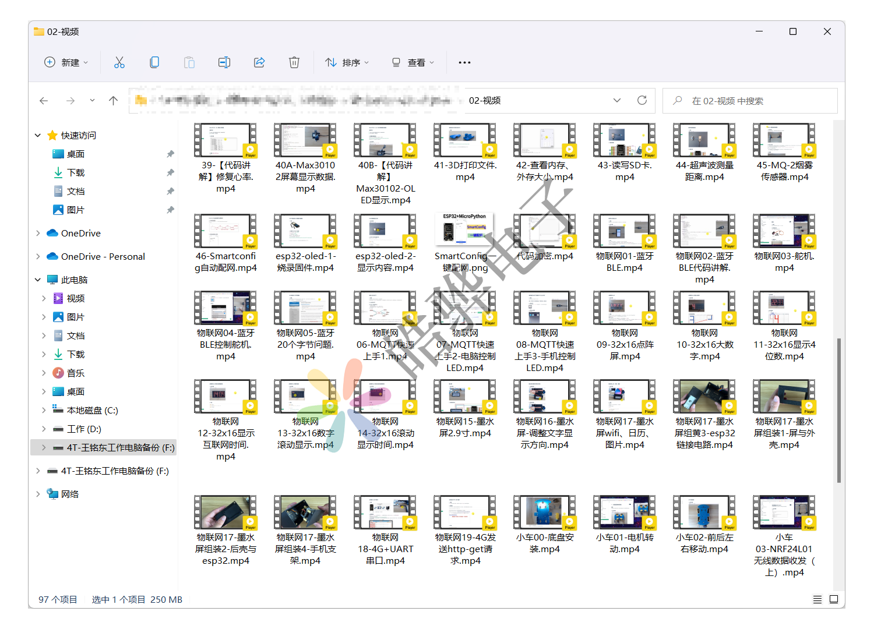Screen dimensions: 874x629
Task: Open OneDrive - Personal in sidebar
Action: (103, 256)
